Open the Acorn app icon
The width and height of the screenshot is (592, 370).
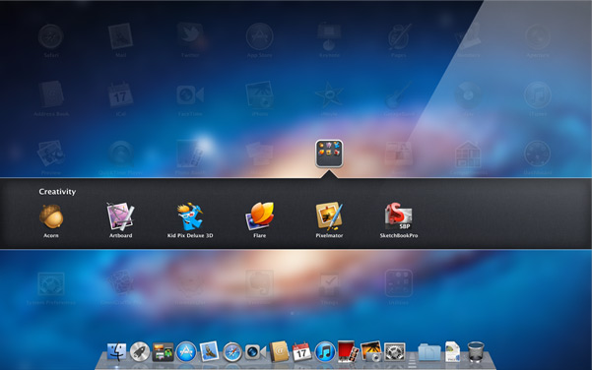pyautogui.click(x=51, y=216)
